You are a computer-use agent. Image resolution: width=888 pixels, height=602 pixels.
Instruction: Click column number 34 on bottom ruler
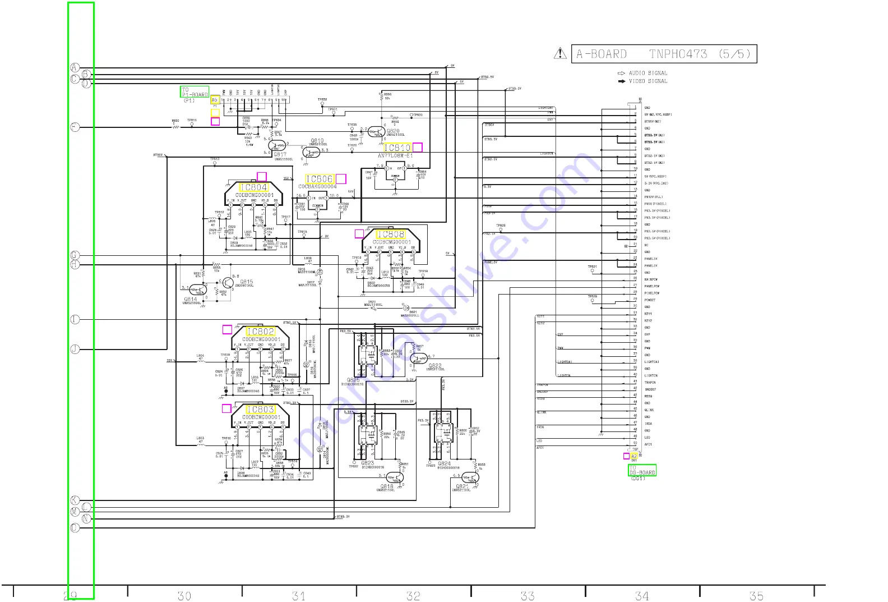coord(642,596)
